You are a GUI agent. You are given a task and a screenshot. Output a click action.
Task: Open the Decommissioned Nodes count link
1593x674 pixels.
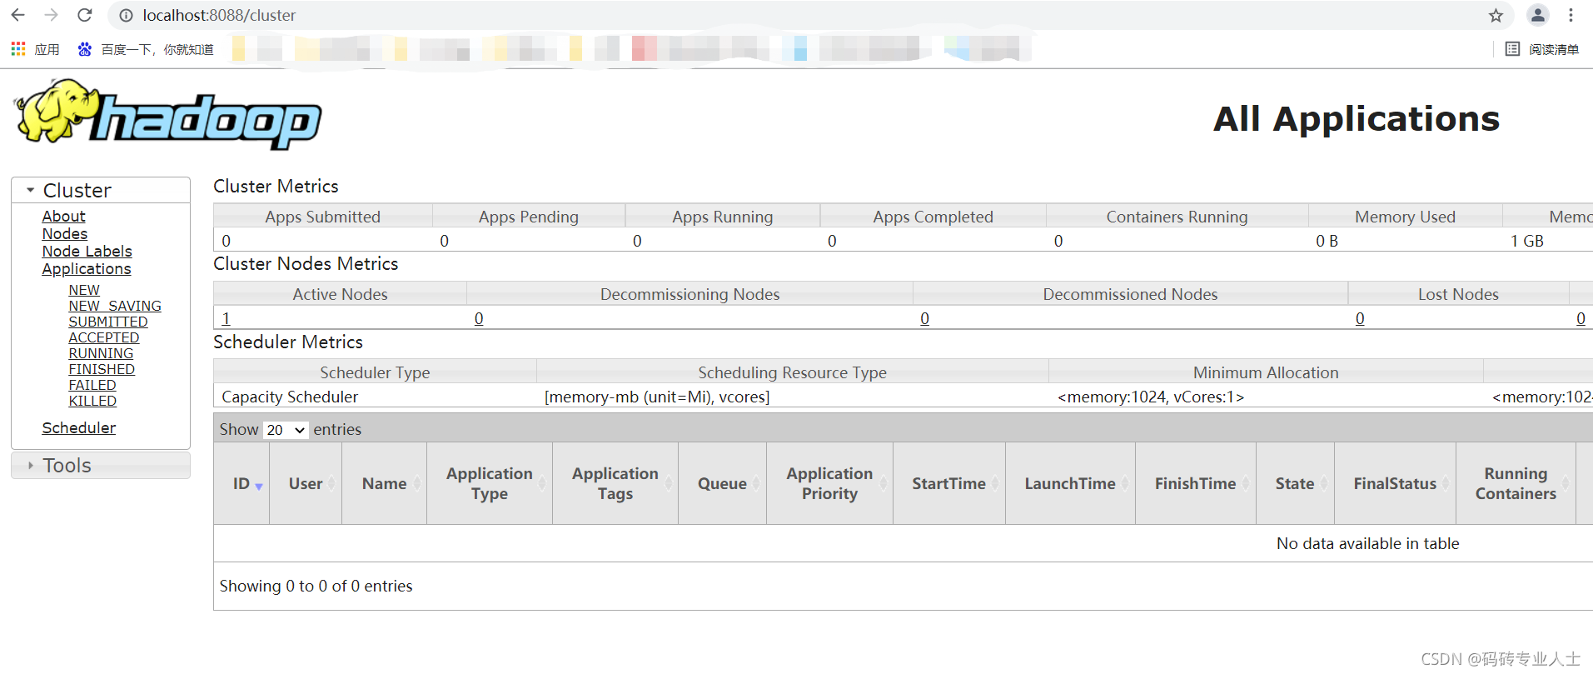(x=924, y=318)
